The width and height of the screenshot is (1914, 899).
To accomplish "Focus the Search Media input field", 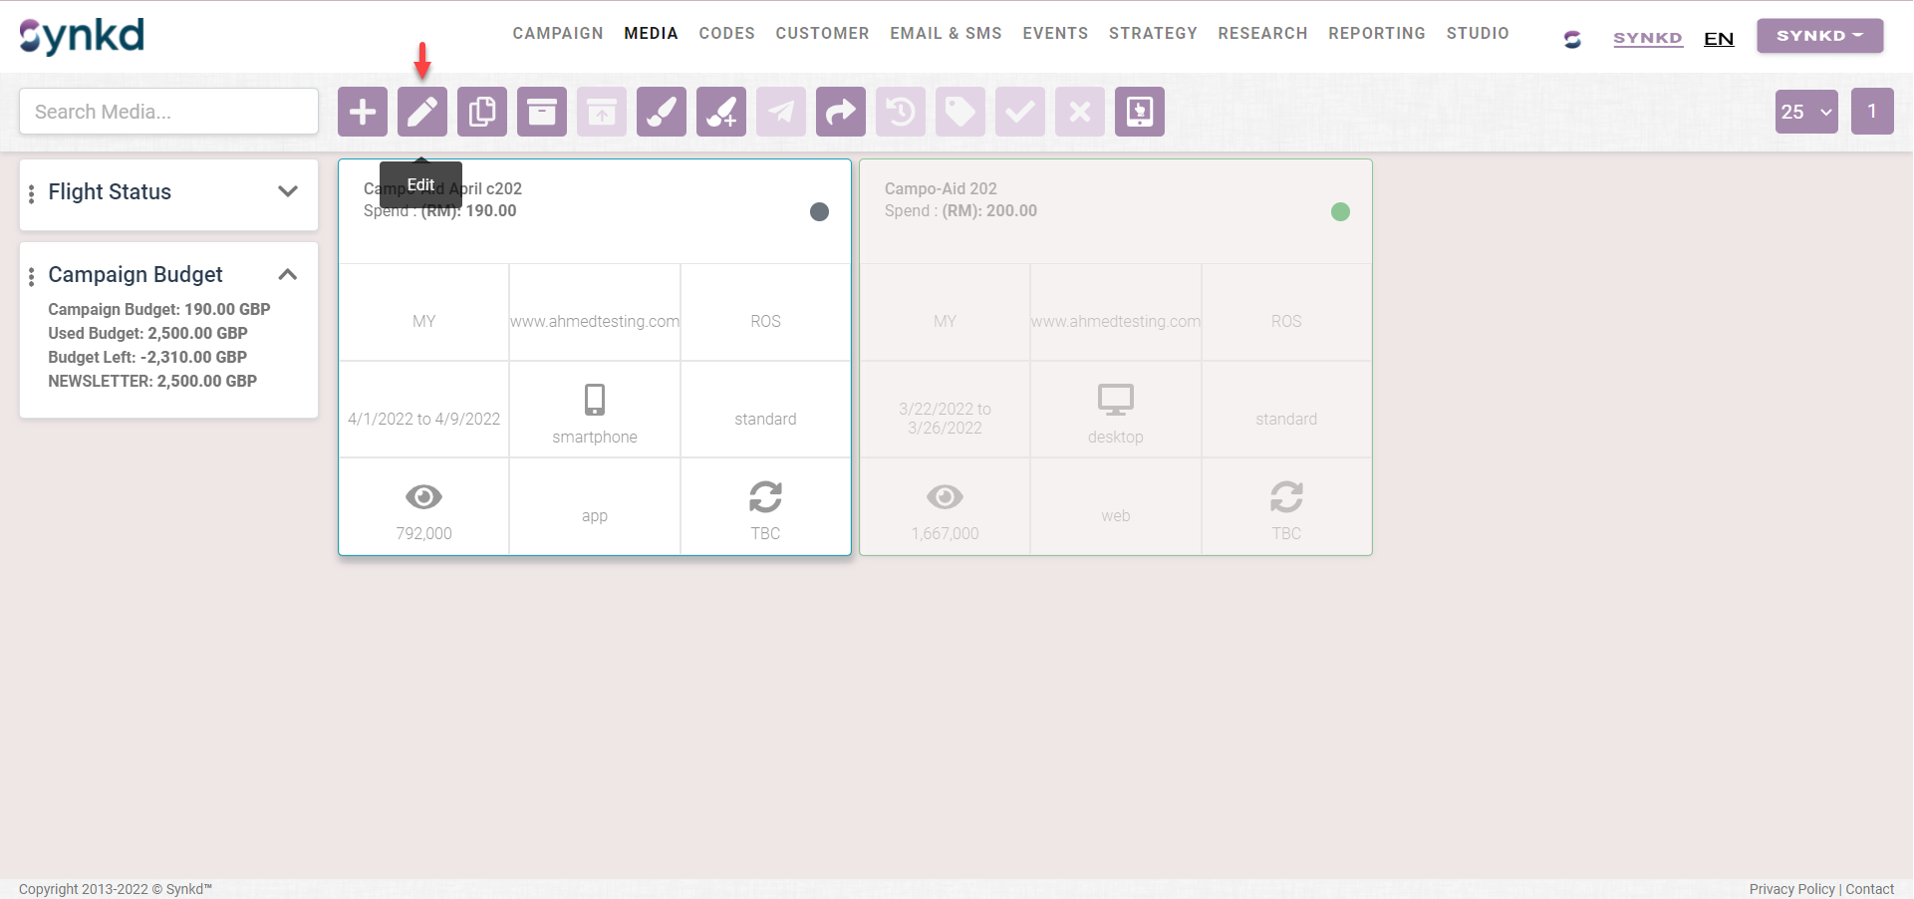I will (168, 112).
